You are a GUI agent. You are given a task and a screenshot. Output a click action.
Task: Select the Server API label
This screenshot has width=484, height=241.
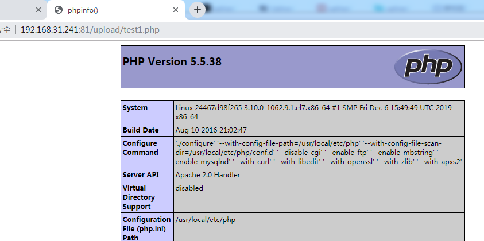(x=141, y=174)
